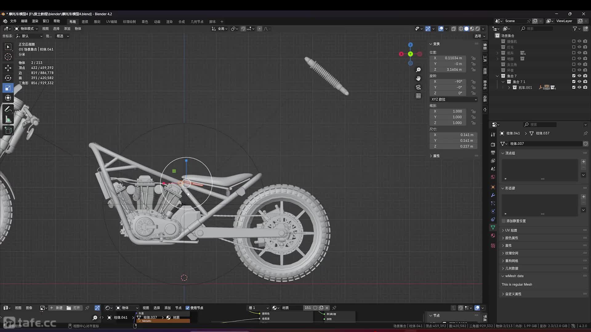
Task: Click the viewport zoom magnifier icon
Action: [418, 70]
